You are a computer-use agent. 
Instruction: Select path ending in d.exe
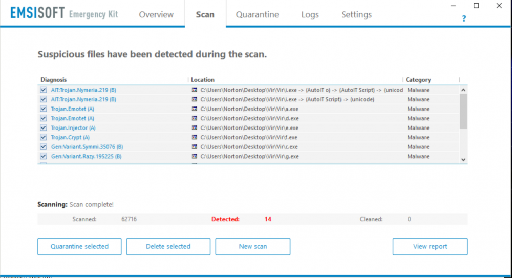[x=249, y=118]
